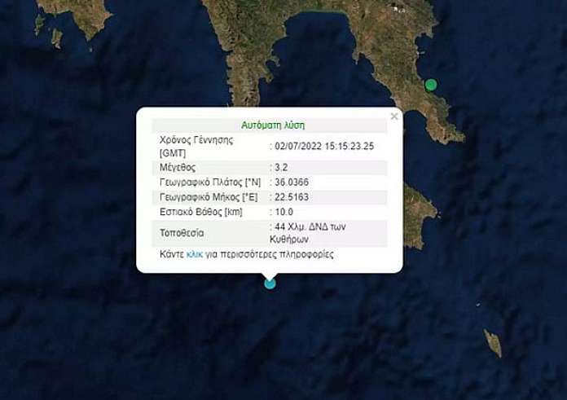This screenshot has height=400, width=567.
Task: Select the magnitude value 3.2
Action: [281, 168]
